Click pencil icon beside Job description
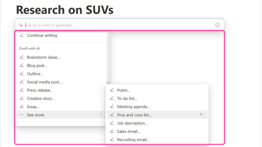 coord(112,123)
